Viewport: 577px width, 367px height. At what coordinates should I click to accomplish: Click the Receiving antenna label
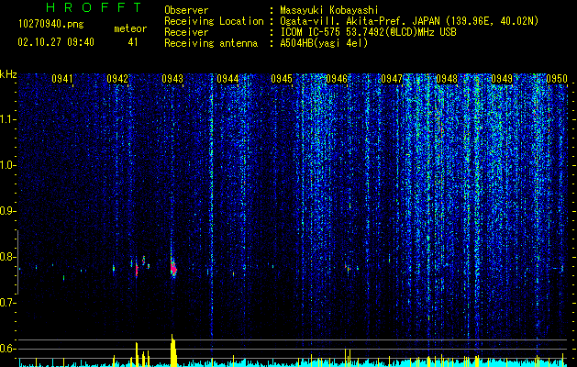tap(211, 43)
